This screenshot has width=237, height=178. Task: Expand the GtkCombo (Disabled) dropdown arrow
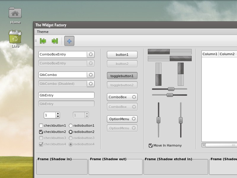tap(91, 84)
